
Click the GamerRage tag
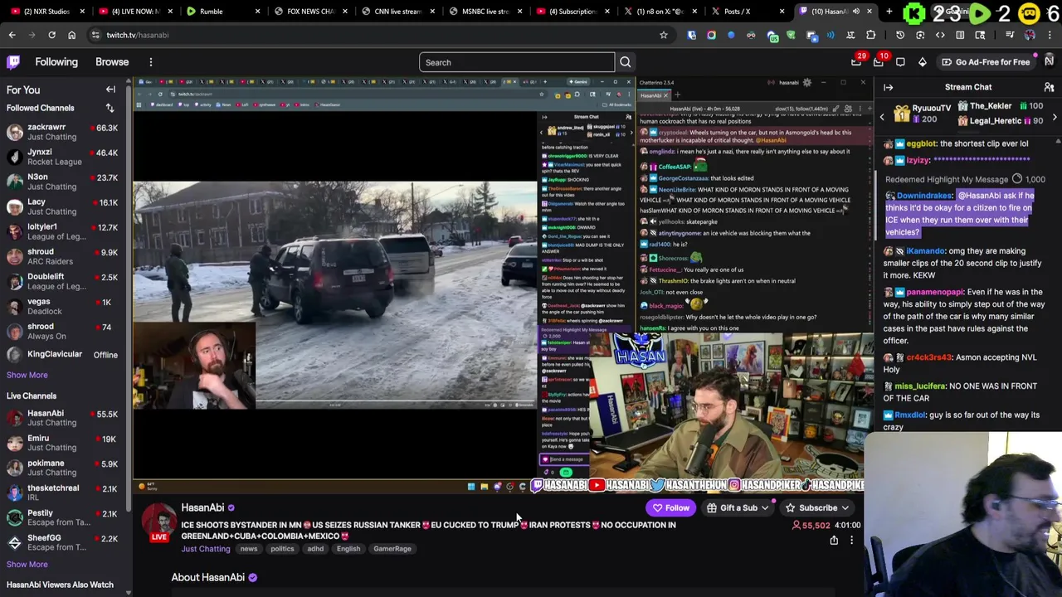(x=392, y=549)
